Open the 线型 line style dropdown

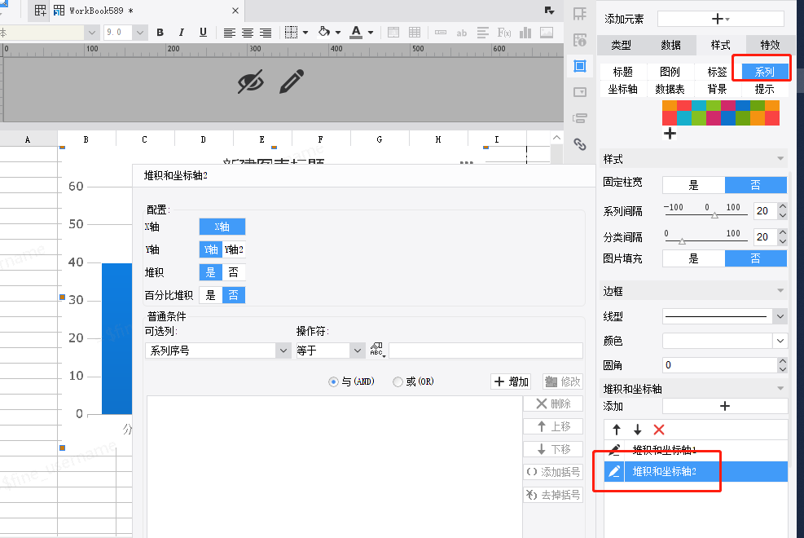tap(780, 316)
